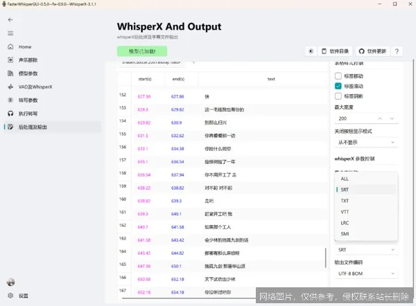This screenshot has height=306, width=416.
Task: Increase 最大宽度 with the up arrow
Action: tap(380, 118)
